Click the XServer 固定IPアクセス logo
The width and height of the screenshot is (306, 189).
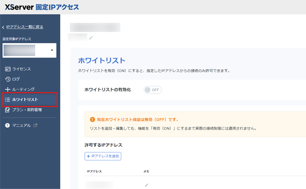point(42,7)
